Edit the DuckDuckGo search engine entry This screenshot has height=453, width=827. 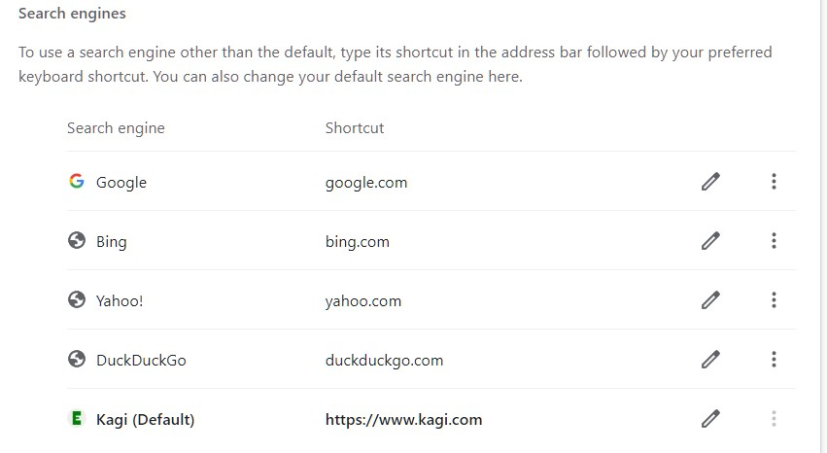[710, 360]
